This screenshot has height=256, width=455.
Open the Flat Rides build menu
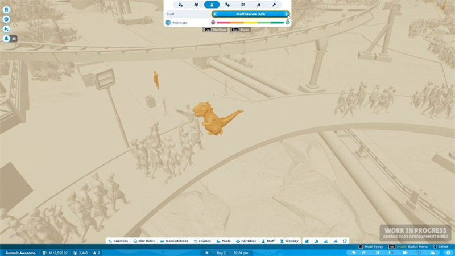(x=144, y=241)
